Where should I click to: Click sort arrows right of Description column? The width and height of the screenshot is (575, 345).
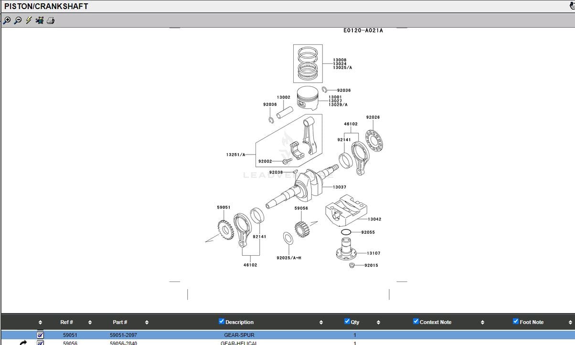[321, 323]
